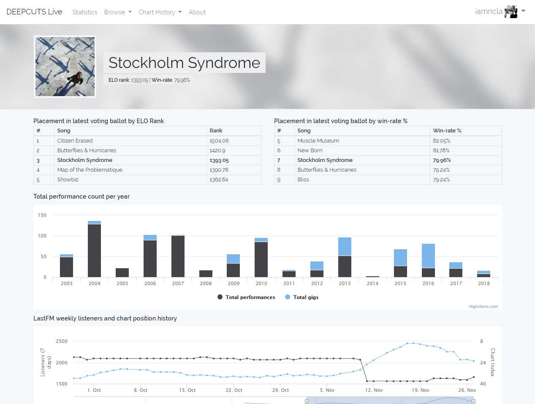Open the Showbiz song page
Image resolution: width=535 pixels, height=404 pixels.
tap(68, 180)
